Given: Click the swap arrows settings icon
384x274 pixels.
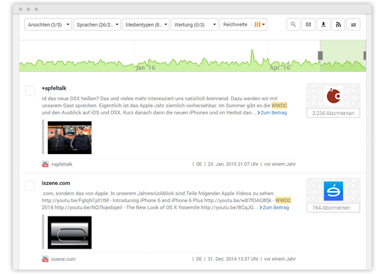Looking at the screenshot, I should (353, 25).
